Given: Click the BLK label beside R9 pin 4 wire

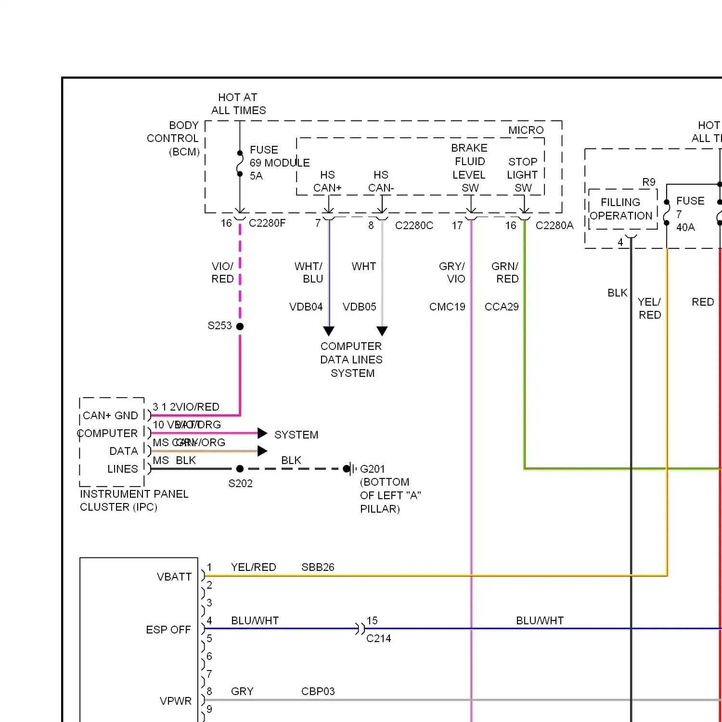Looking at the screenshot, I should pyautogui.click(x=618, y=293).
